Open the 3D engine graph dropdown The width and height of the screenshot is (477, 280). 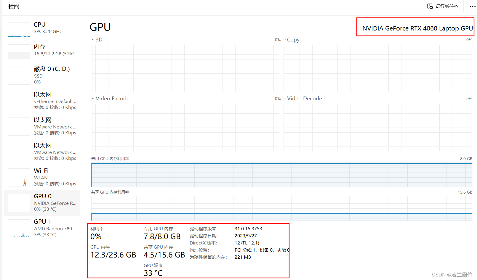pos(93,40)
